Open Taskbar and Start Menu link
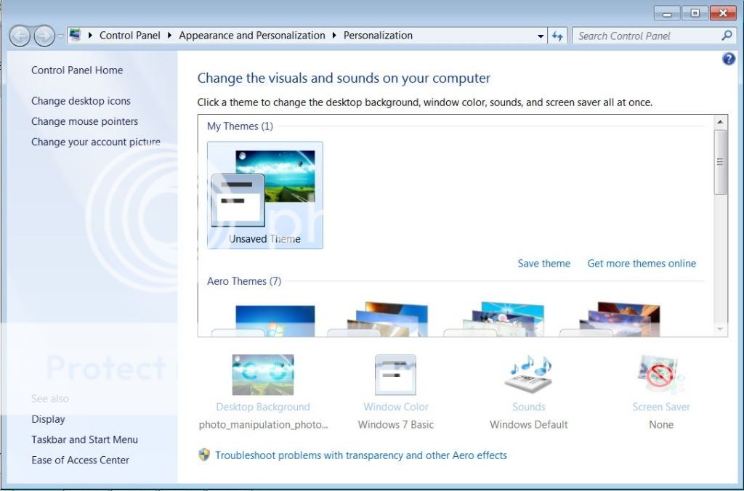Image resolution: width=744 pixels, height=491 pixels. (x=84, y=439)
